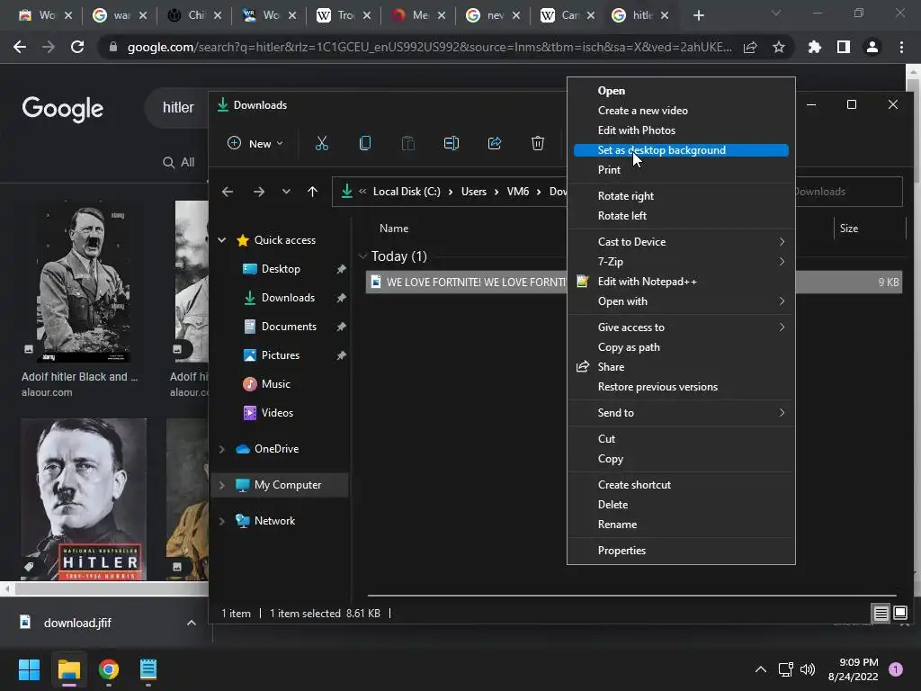
Task: Reload the Chrome page
Action: pyautogui.click(x=77, y=48)
